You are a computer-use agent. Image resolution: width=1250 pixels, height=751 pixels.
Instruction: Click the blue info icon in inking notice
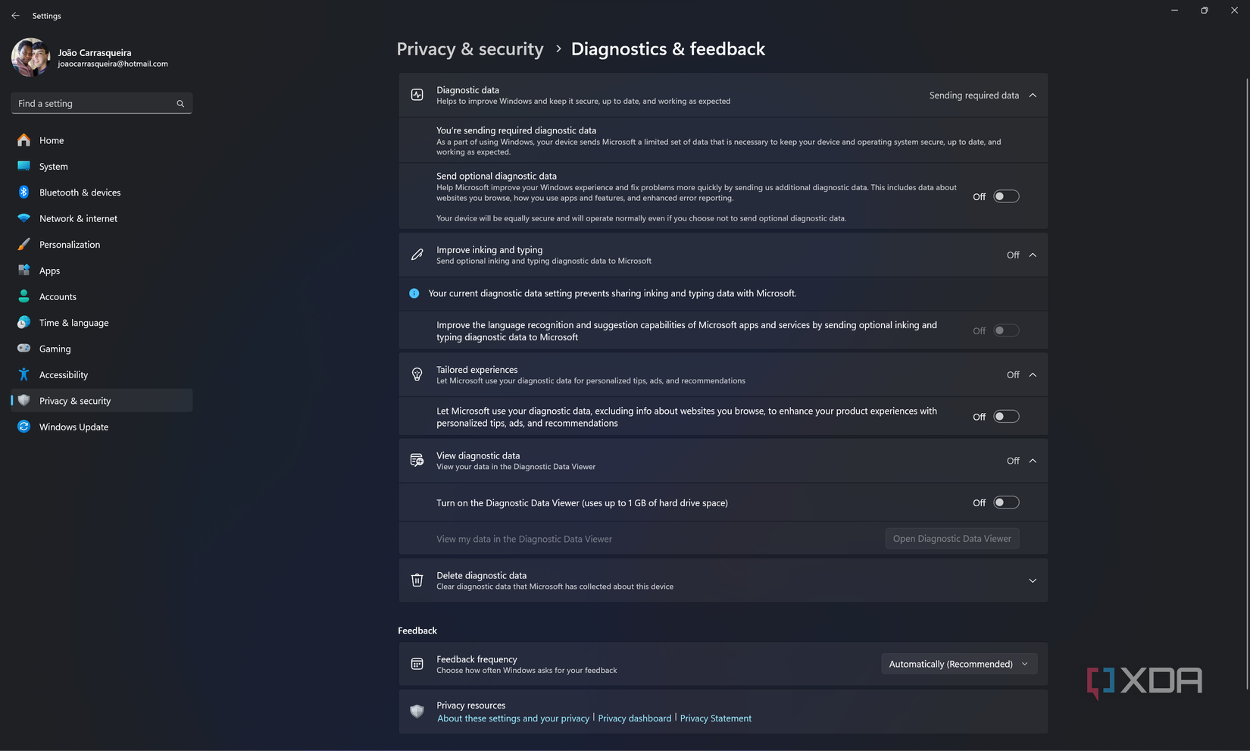(x=414, y=293)
